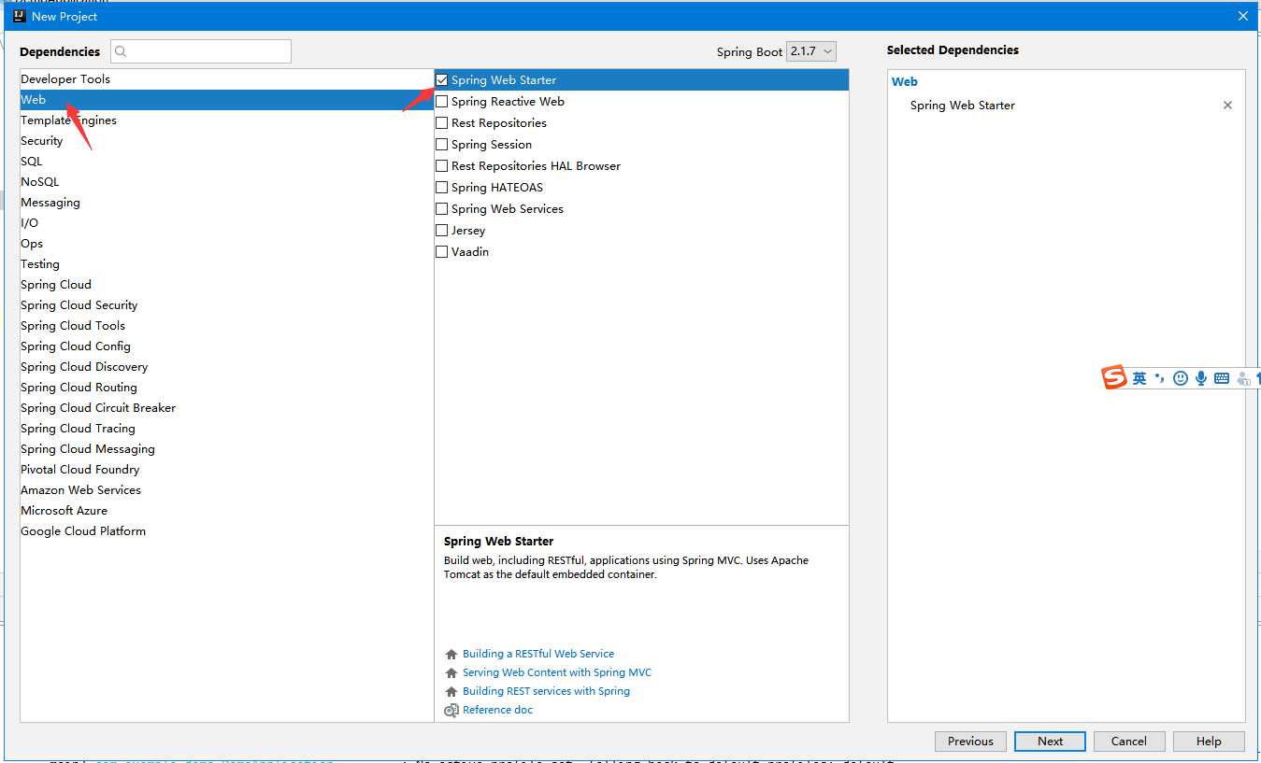Click the IntelliJ IDEA logo in title bar
The width and height of the screenshot is (1261, 763).
tap(19, 16)
